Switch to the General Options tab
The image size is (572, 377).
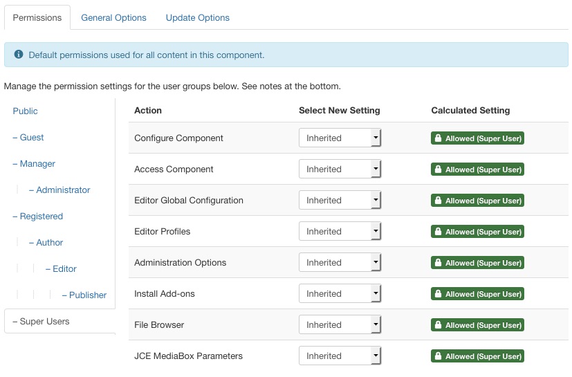pos(113,18)
